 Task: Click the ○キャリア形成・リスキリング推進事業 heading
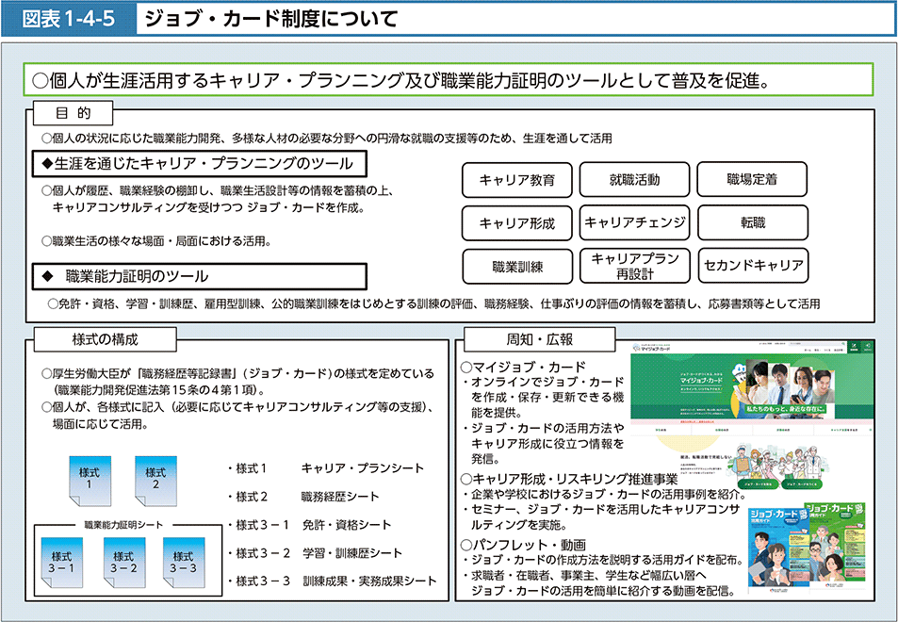click(x=569, y=479)
